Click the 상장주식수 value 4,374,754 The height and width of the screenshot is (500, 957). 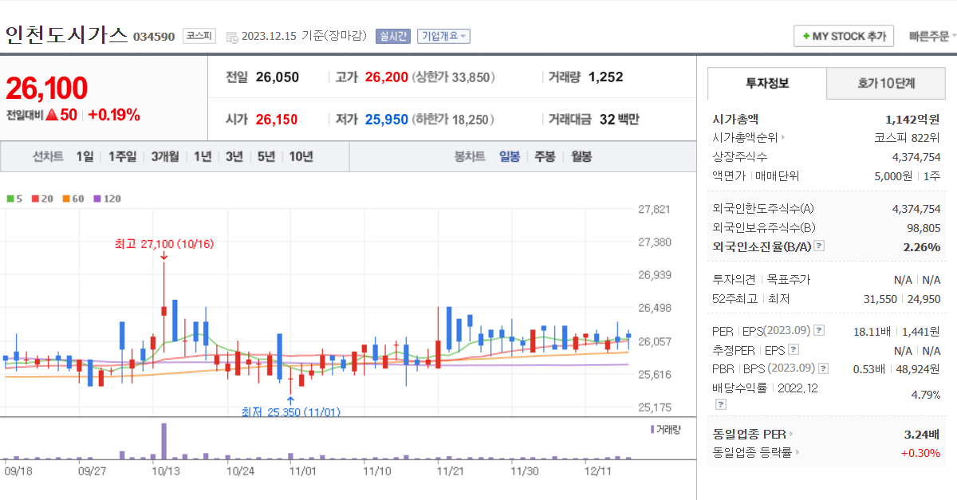(916, 156)
